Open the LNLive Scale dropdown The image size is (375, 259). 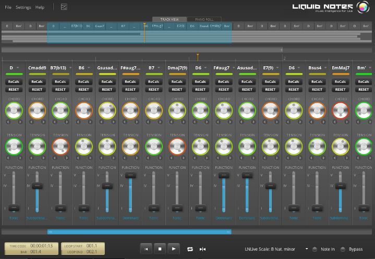pyautogui.click(x=307, y=249)
